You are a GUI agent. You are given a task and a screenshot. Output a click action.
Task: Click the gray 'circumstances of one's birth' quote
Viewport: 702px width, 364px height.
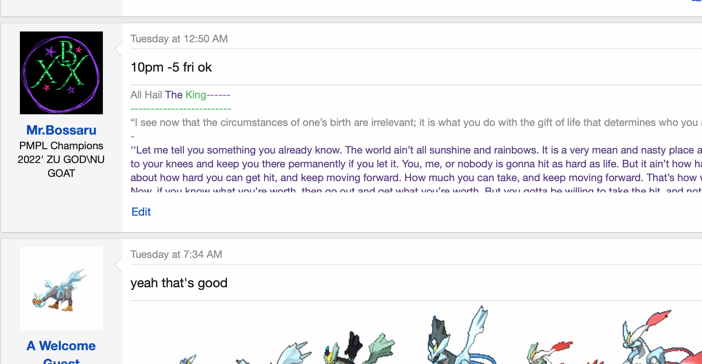point(389,122)
